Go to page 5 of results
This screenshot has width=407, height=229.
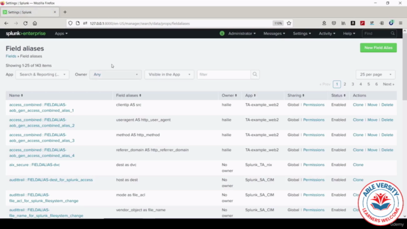tap(369, 84)
